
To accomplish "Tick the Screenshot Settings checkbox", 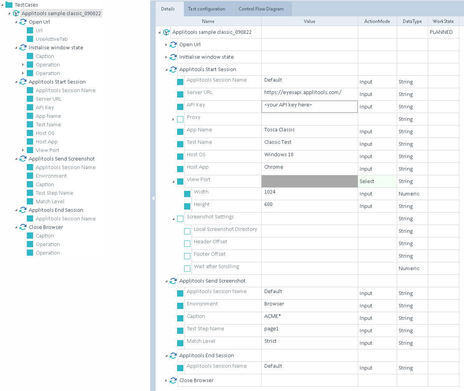I will tap(180, 219).
